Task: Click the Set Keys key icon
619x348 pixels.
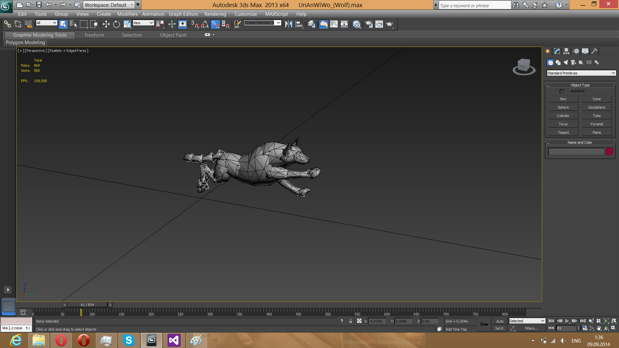Action: (484, 324)
